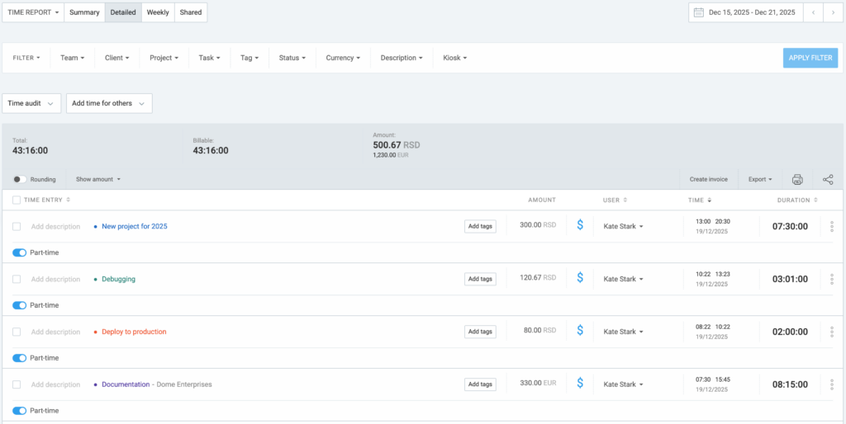Viewport: 846px width, 424px height.
Task: Click Add tags on Deploy to production entry
Action: pyautogui.click(x=480, y=332)
